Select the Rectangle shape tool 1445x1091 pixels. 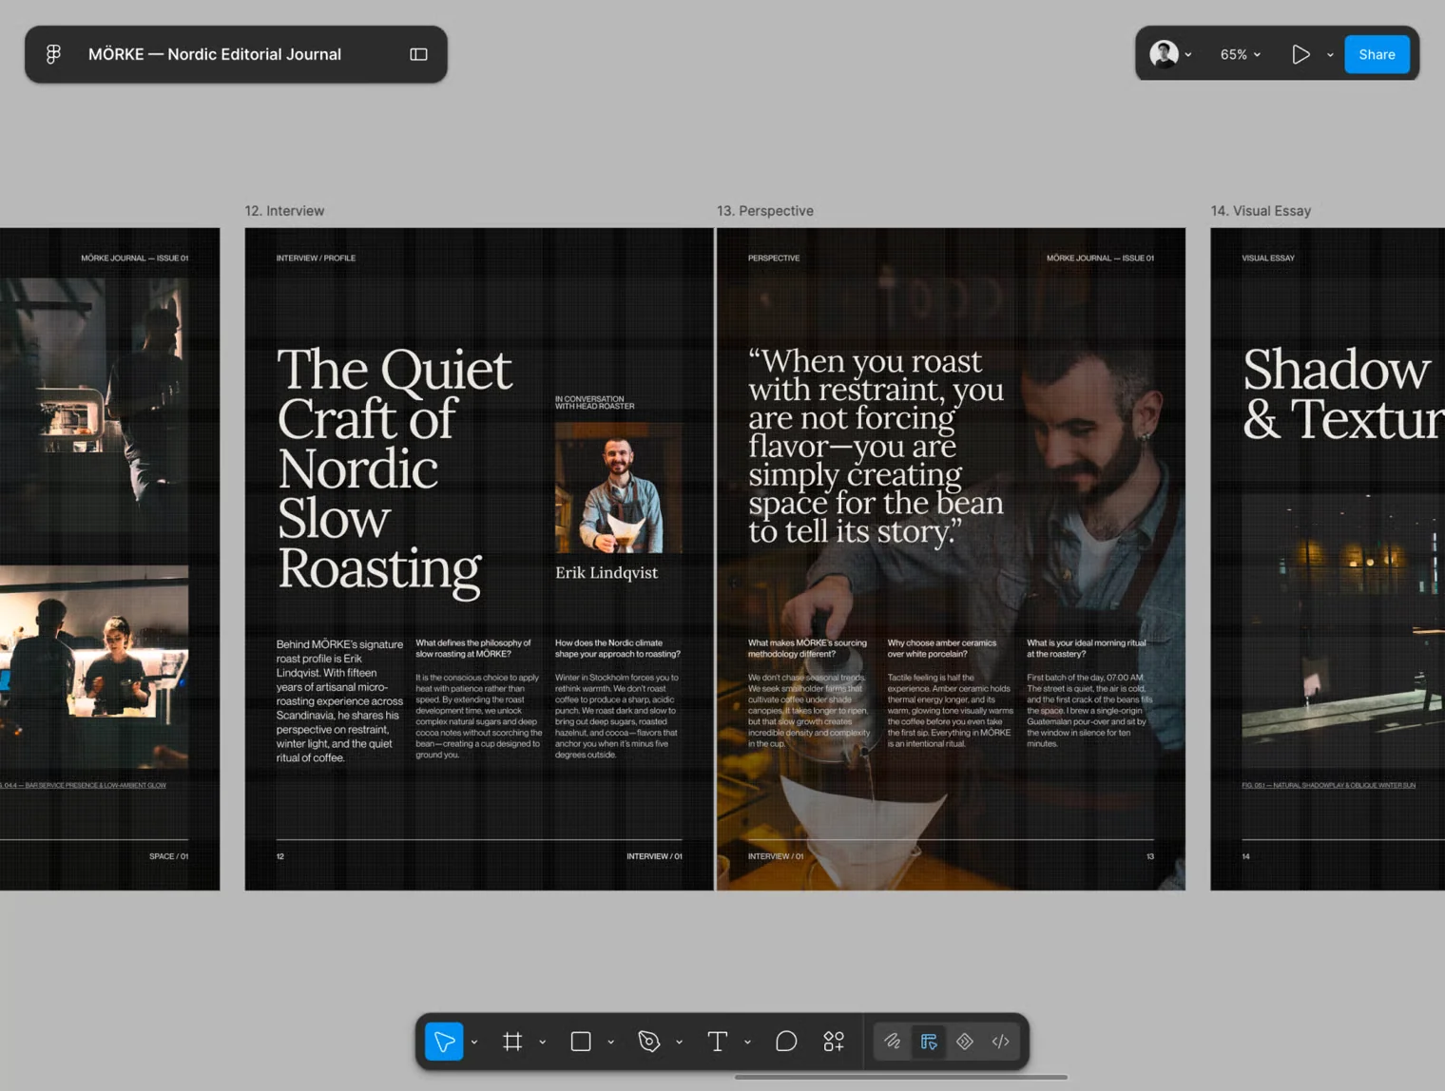coord(581,1042)
